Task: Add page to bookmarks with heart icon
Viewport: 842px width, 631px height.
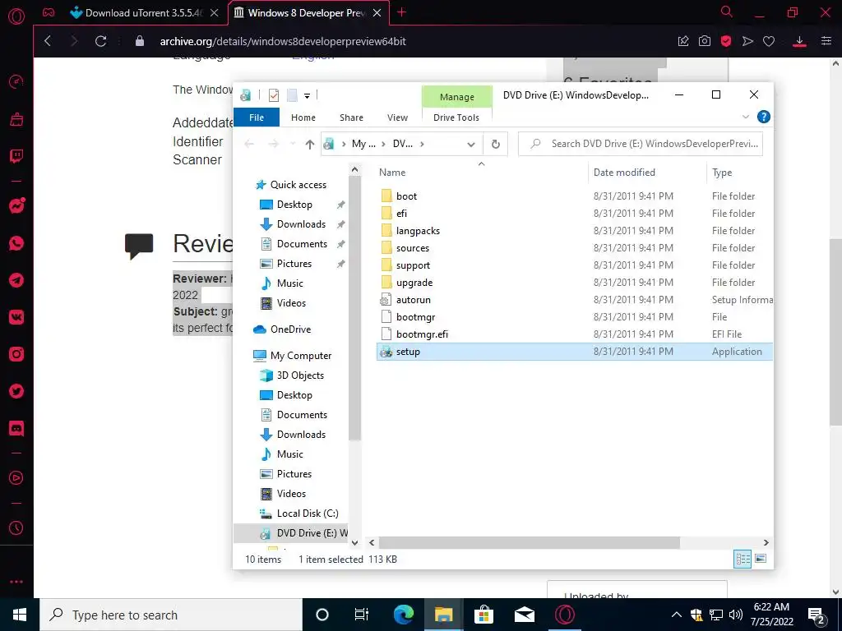Action: [769, 41]
